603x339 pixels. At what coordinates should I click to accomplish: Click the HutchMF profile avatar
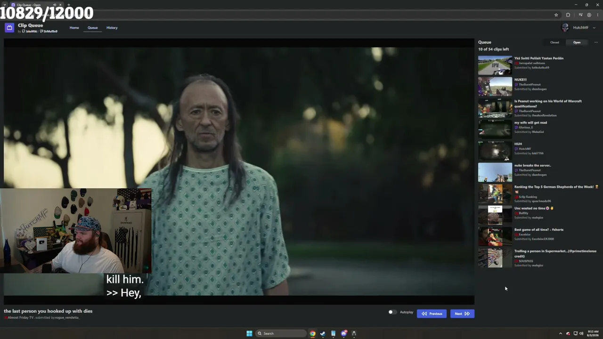pyautogui.click(x=565, y=28)
